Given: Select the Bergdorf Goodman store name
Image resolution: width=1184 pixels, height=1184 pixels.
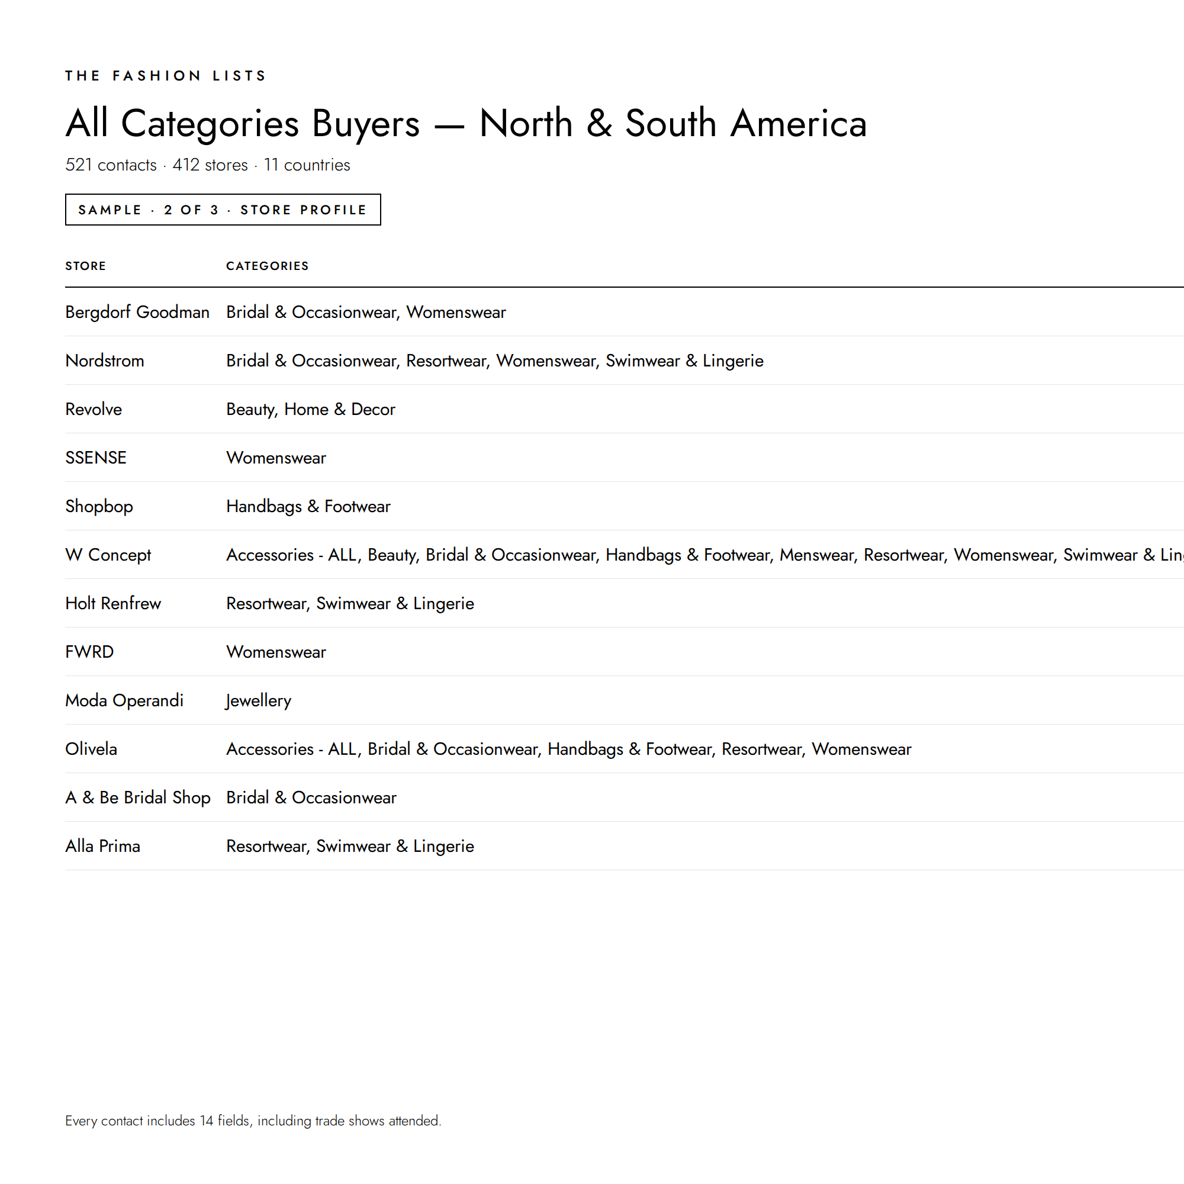Looking at the screenshot, I should coord(137,312).
